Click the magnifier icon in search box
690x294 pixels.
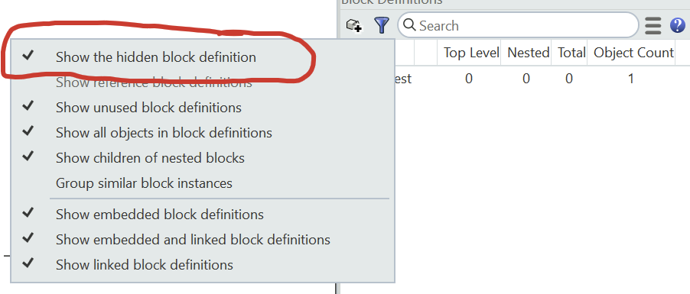409,25
